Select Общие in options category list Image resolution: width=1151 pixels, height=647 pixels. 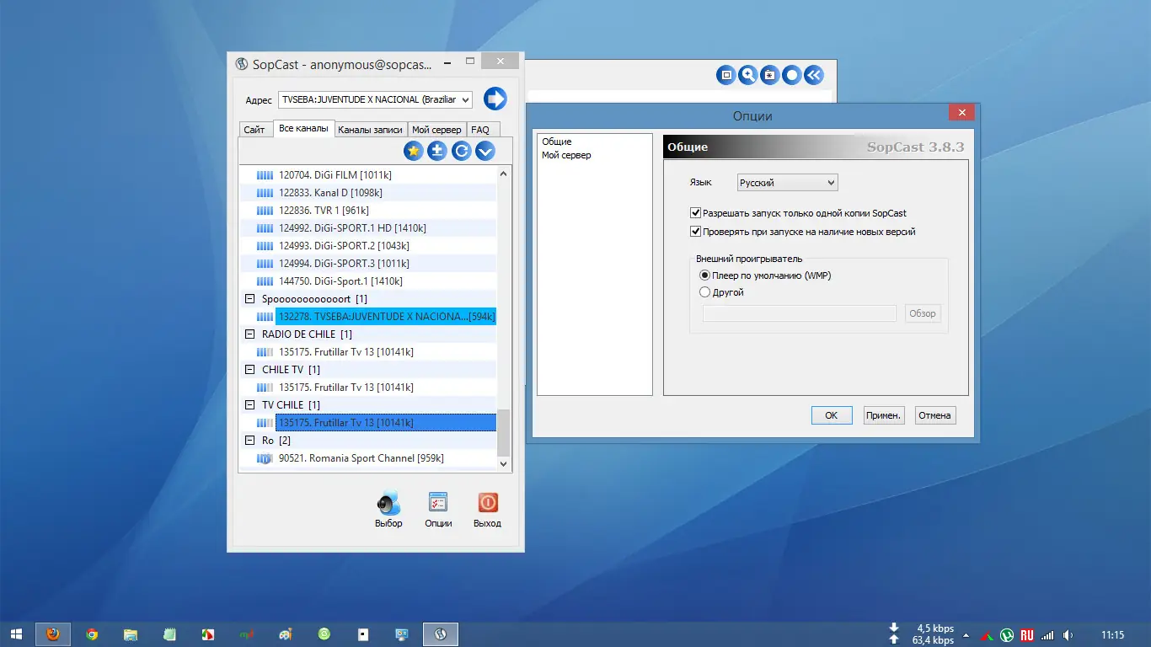tap(557, 142)
